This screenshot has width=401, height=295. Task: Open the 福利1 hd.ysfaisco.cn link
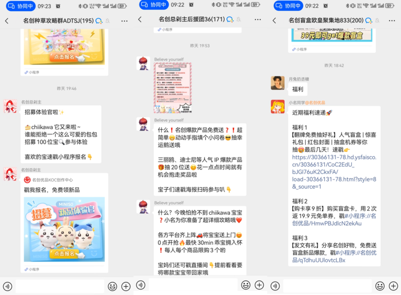[x=334, y=172]
